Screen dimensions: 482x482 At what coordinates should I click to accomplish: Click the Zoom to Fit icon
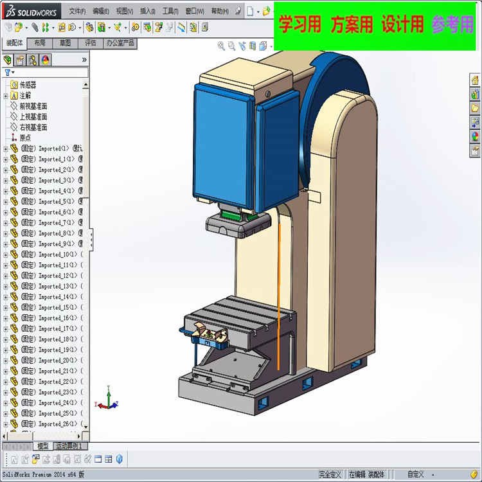click(221, 46)
